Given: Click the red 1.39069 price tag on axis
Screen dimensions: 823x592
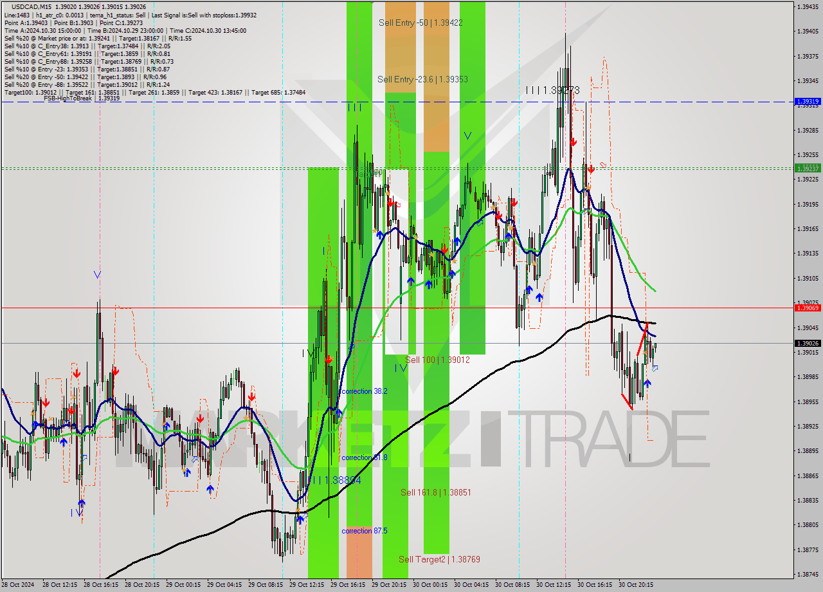Looking at the screenshot, I should click(x=808, y=308).
